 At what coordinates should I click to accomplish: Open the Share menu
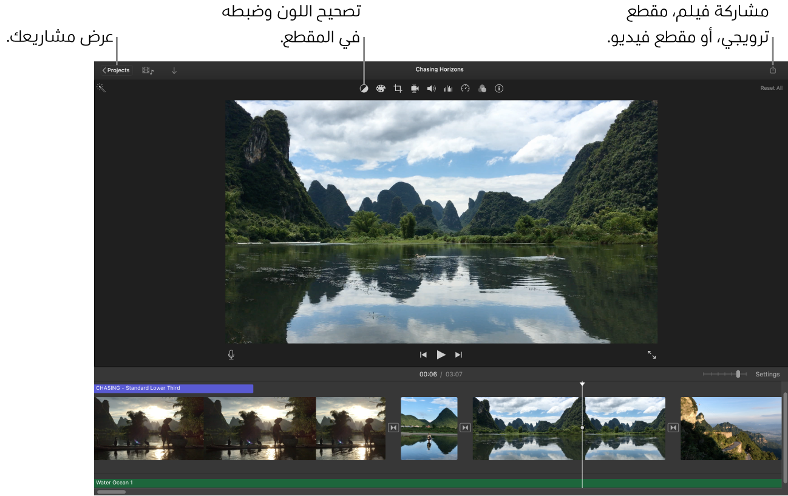(x=772, y=69)
